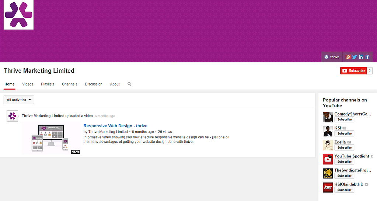The width and height of the screenshot is (377, 201).
Task: Subscribe to the Zoella channel
Action: click(344, 148)
